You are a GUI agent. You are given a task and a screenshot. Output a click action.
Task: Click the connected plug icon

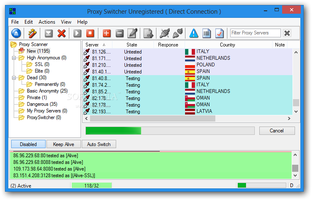[x=178, y=33]
